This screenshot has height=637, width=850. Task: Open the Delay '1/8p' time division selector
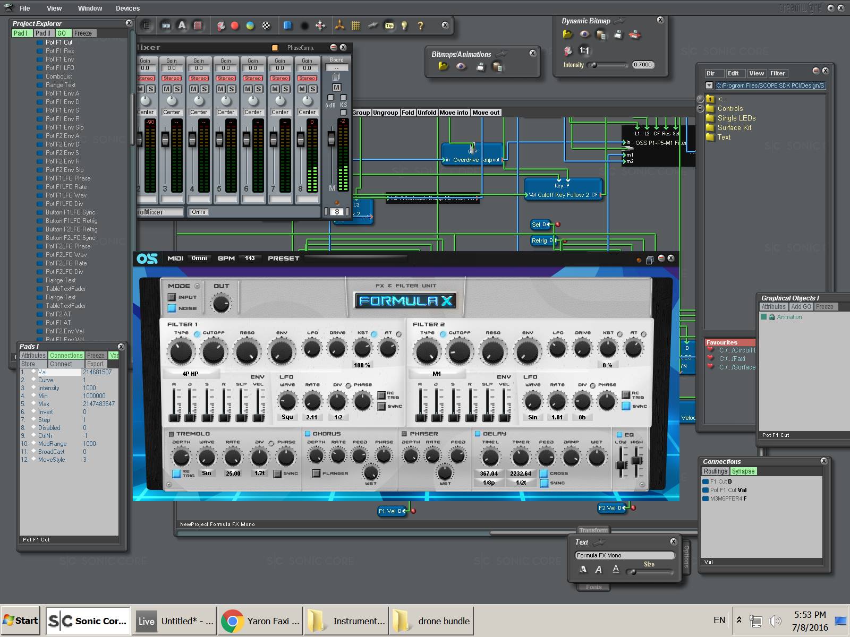489,483
